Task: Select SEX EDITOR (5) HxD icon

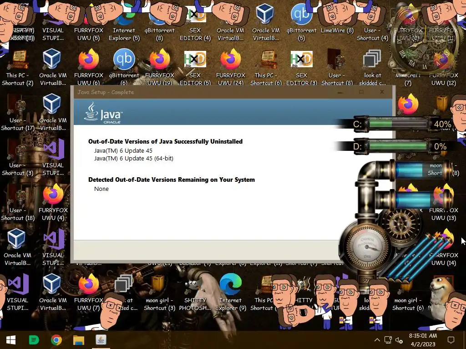Action: point(195,68)
